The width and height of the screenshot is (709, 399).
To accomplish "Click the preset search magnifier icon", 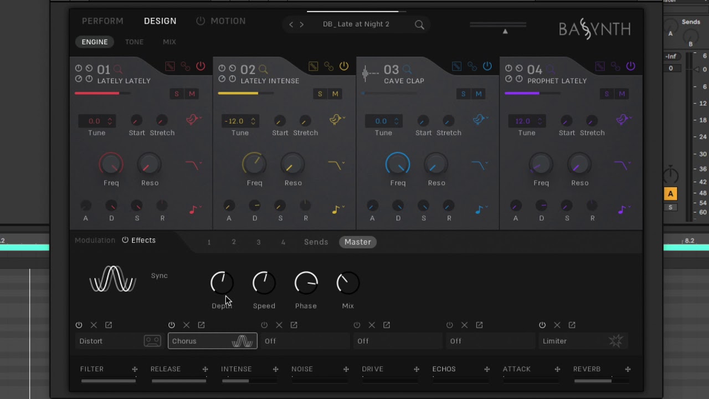I will 419,24.
